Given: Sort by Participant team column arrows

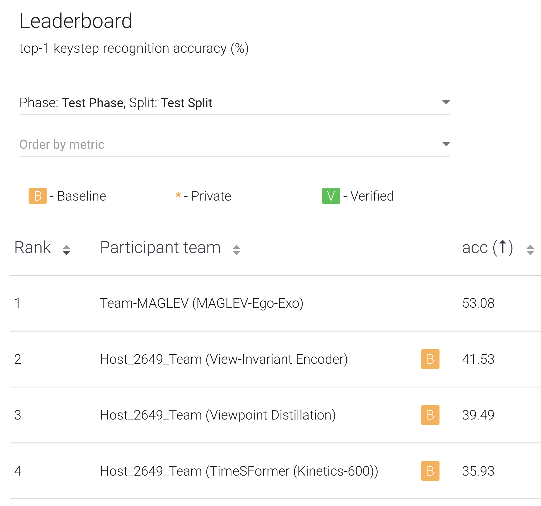Looking at the screenshot, I should tap(236, 250).
